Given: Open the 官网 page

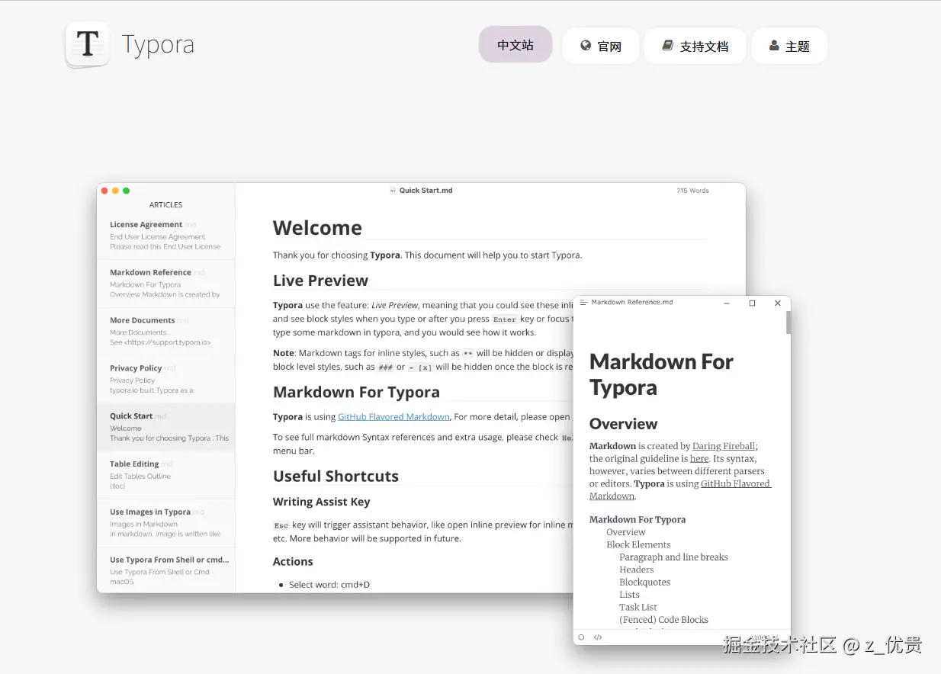Looking at the screenshot, I should point(601,46).
